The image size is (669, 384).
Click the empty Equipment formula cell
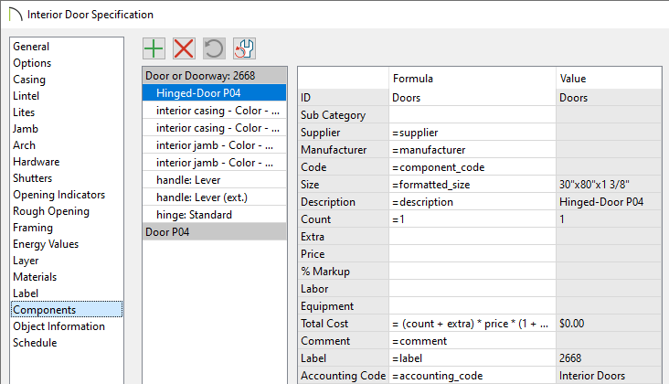click(x=473, y=306)
